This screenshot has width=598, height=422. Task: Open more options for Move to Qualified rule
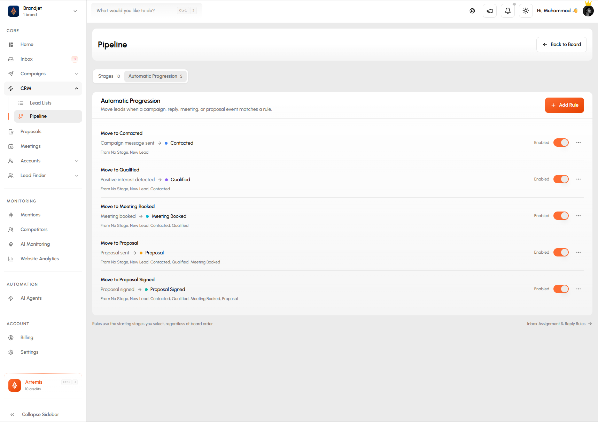tap(578, 179)
